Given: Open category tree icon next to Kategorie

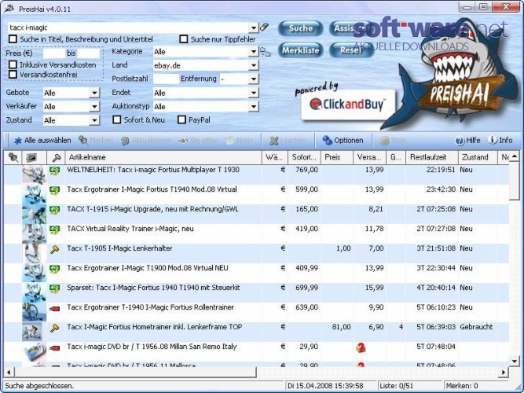Looking at the screenshot, I should pos(266,52).
